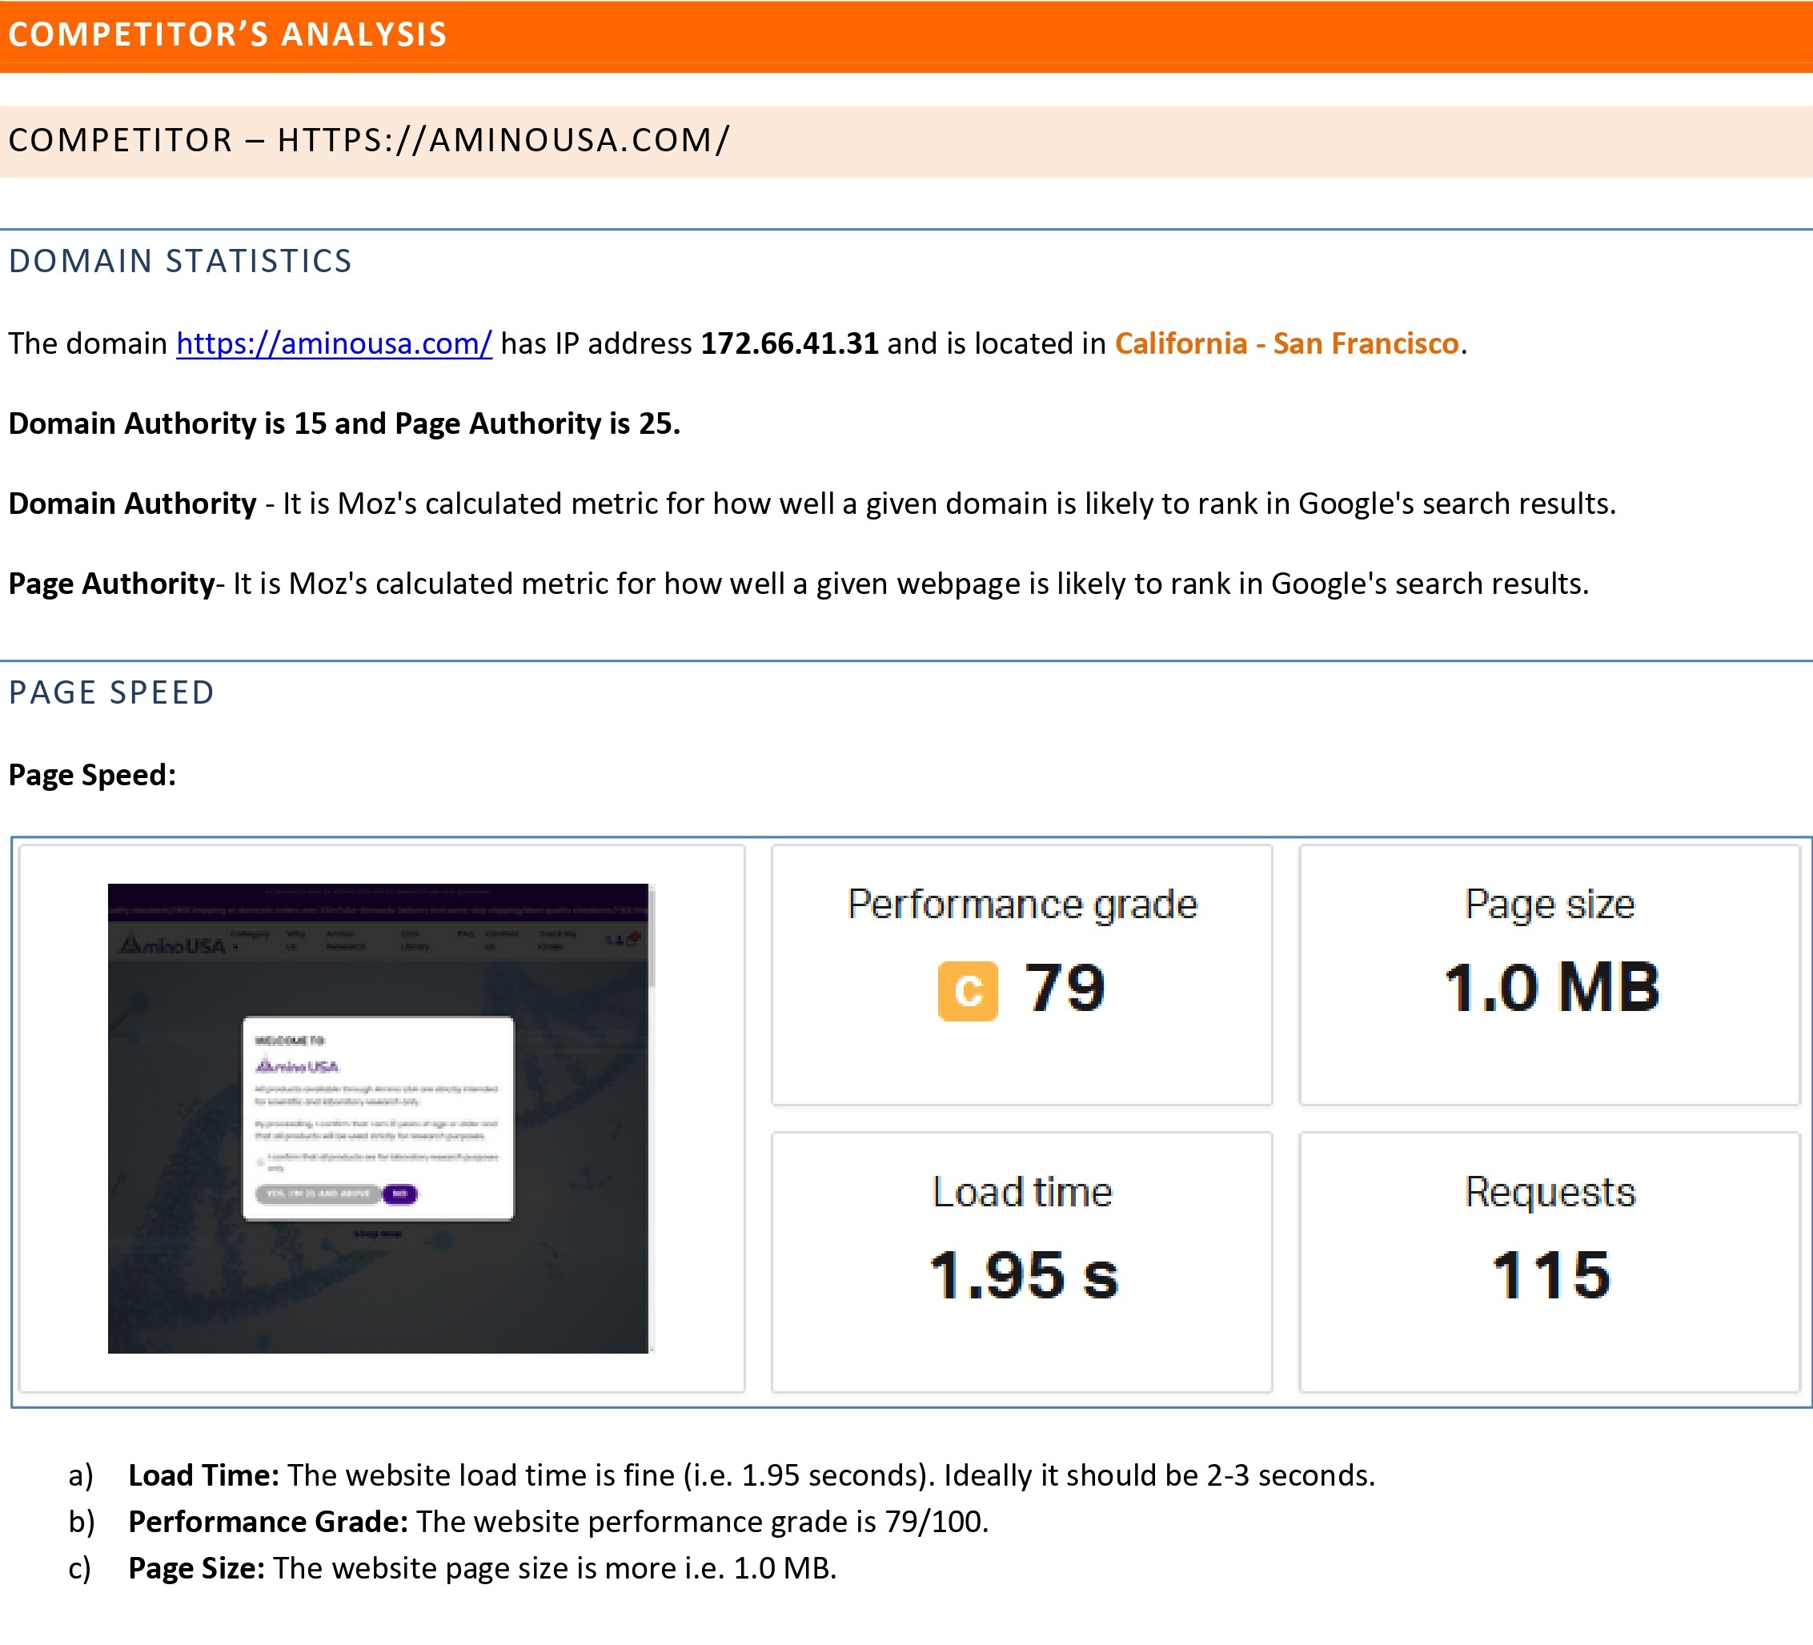Open the FAQ menu item in preview
Screen dimensions: 1813x1645
click(x=465, y=934)
